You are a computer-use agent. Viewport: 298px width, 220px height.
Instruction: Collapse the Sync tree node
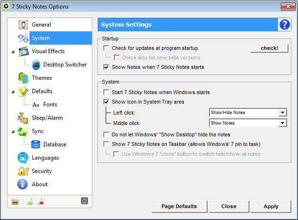point(13,132)
